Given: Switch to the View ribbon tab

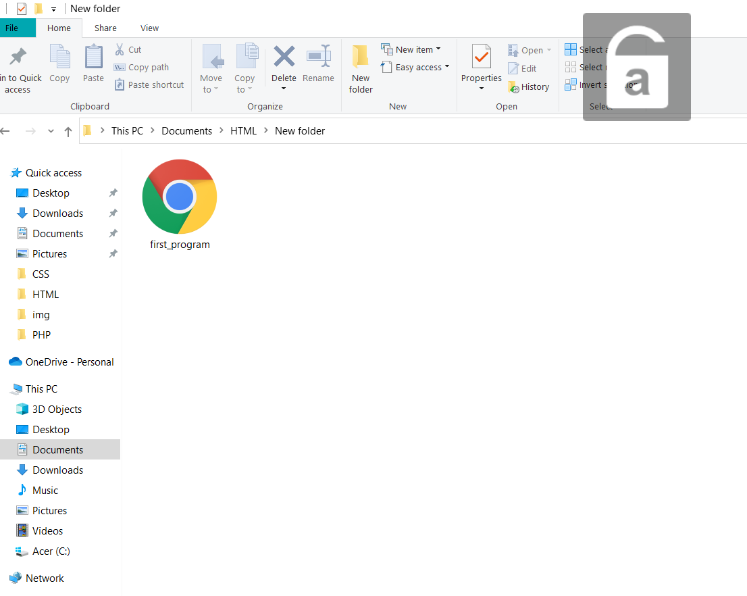Looking at the screenshot, I should pyautogui.click(x=149, y=28).
